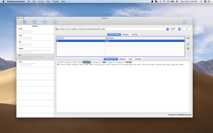Open the Window menu
The height and width of the screenshot is (133, 213).
pyautogui.click(x=56, y=2)
